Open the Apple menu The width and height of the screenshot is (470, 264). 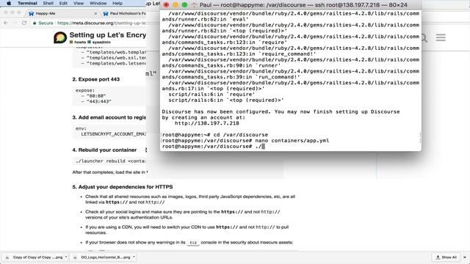pyautogui.click(x=9, y=3)
